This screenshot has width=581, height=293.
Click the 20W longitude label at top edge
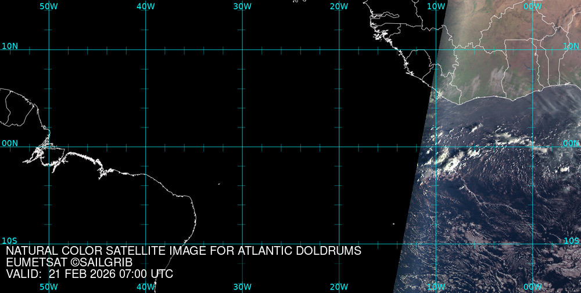(339, 6)
